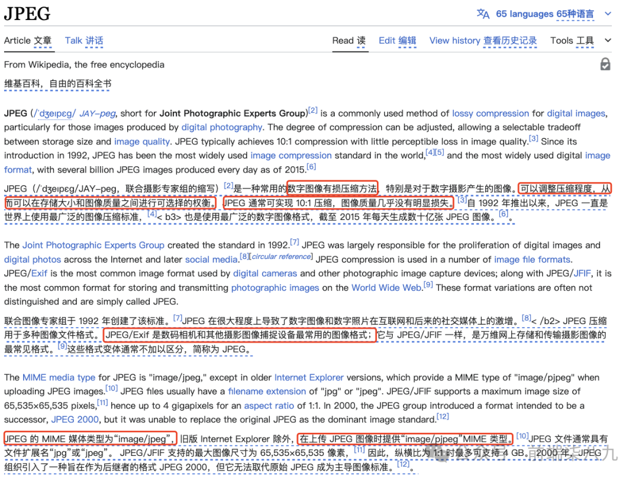Select the Read tab
Viewport: 639px width, 479px height.
click(x=349, y=41)
